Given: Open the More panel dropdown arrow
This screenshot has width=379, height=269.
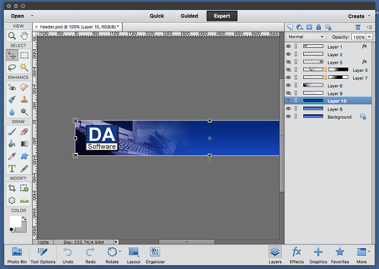Looking at the screenshot, I should click(x=369, y=251).
